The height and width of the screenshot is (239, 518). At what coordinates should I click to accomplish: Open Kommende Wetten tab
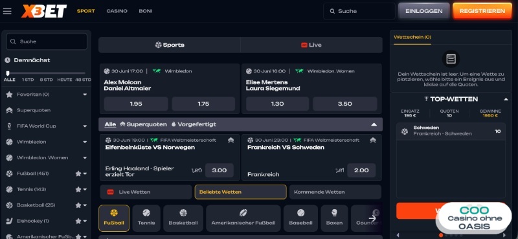[x=335, y=192]
